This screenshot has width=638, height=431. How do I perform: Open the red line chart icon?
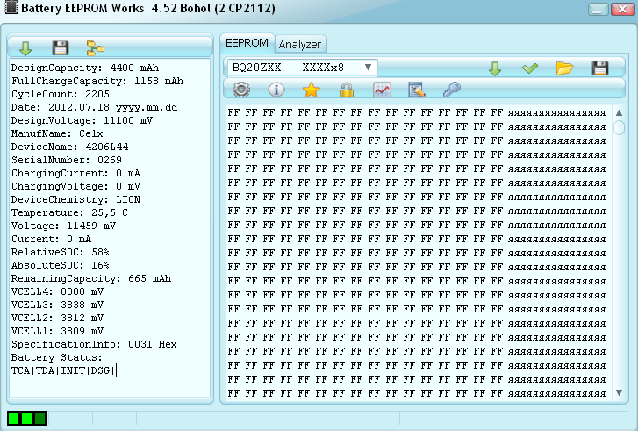pos(382,90)
